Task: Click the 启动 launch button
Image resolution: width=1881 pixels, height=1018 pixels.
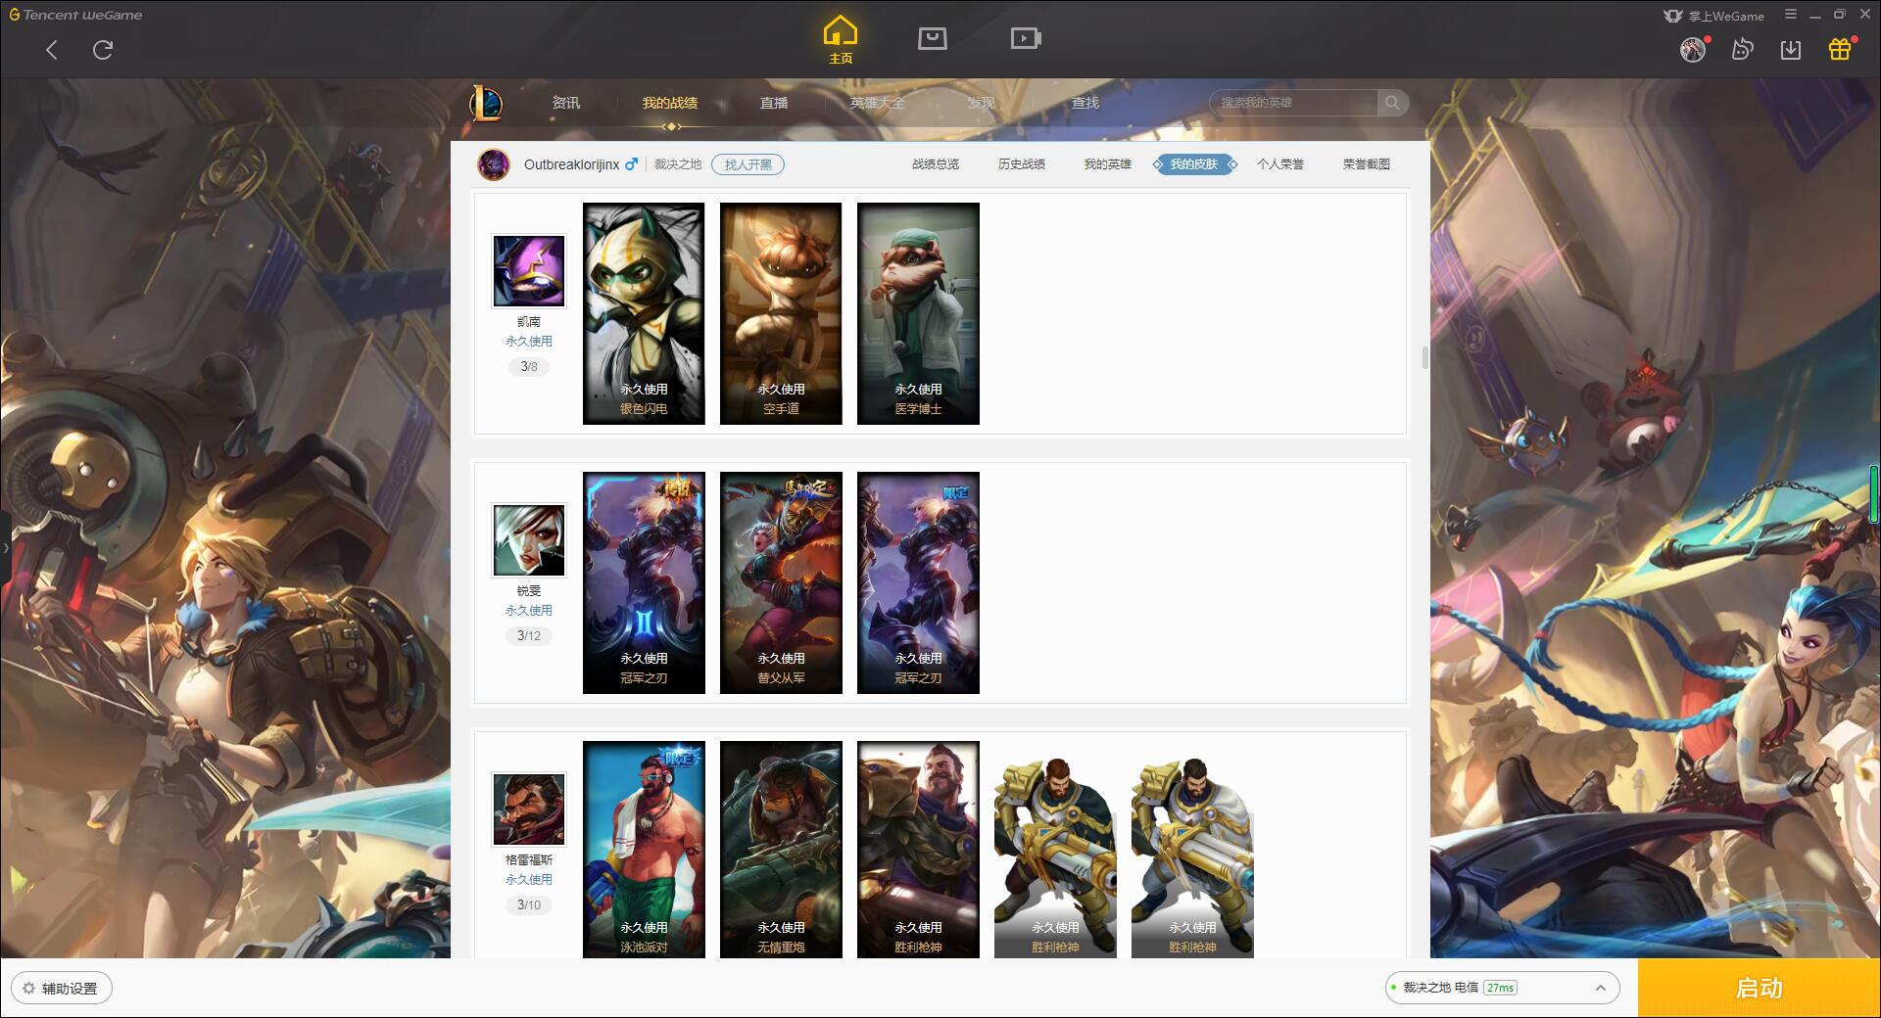Action: [x=1760, y=989]
